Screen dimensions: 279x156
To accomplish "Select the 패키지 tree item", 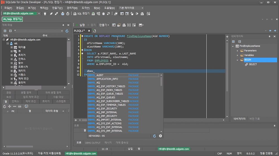I will [22, 71].
